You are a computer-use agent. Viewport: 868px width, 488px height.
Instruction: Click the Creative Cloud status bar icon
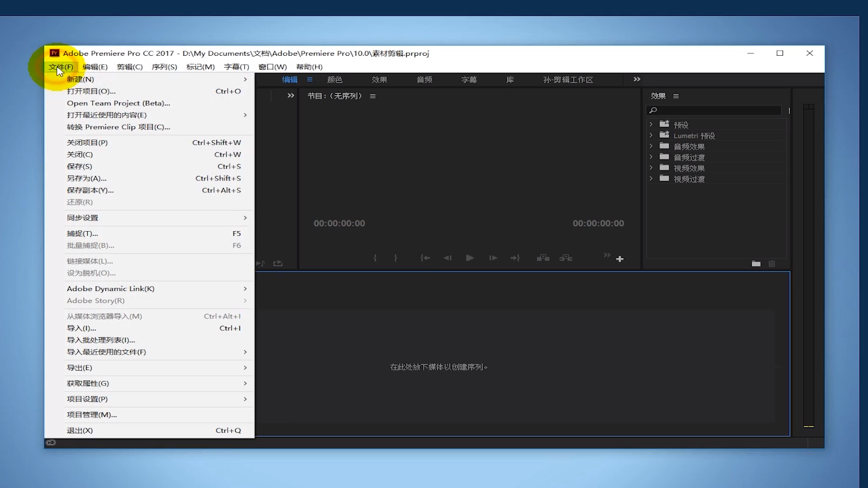(x=51, y=442)
